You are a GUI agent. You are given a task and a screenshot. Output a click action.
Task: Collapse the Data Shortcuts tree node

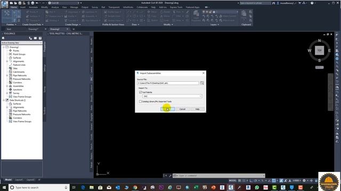(4, 100)
